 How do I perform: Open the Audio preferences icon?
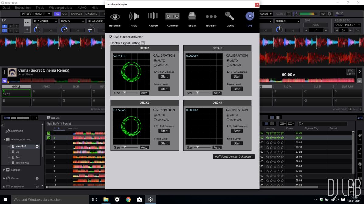[134, 17]
